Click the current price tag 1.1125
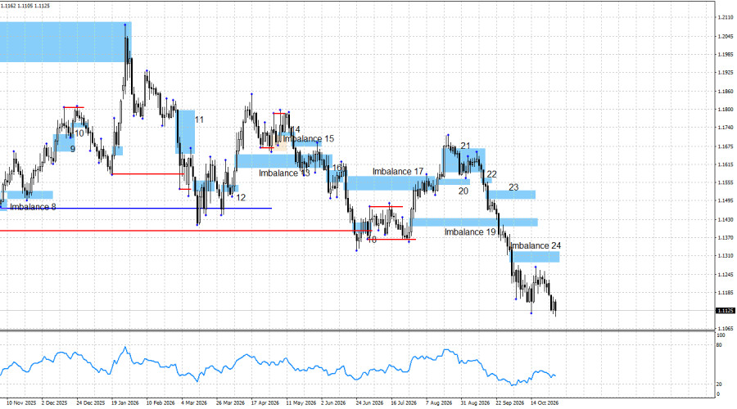 725,310
